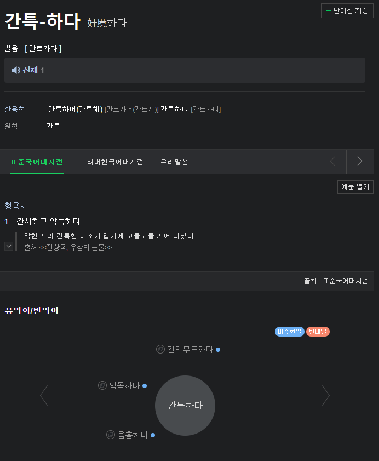379x461 pixels.
Task: Open the root word 간특 link
Action: [53, 126]
